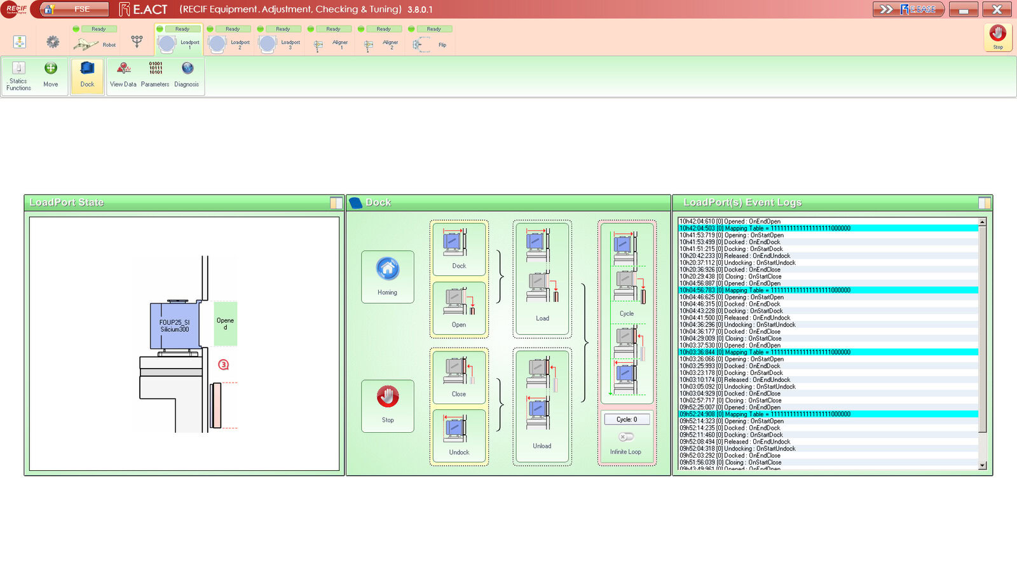Click the Undock action icon
The image size is (1017, 572).
tap(459, 435)
